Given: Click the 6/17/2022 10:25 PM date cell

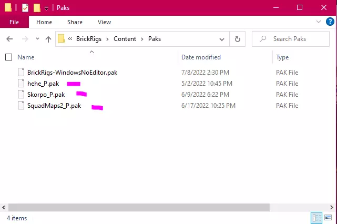Looking at the screenshot, I should point(208,106).
